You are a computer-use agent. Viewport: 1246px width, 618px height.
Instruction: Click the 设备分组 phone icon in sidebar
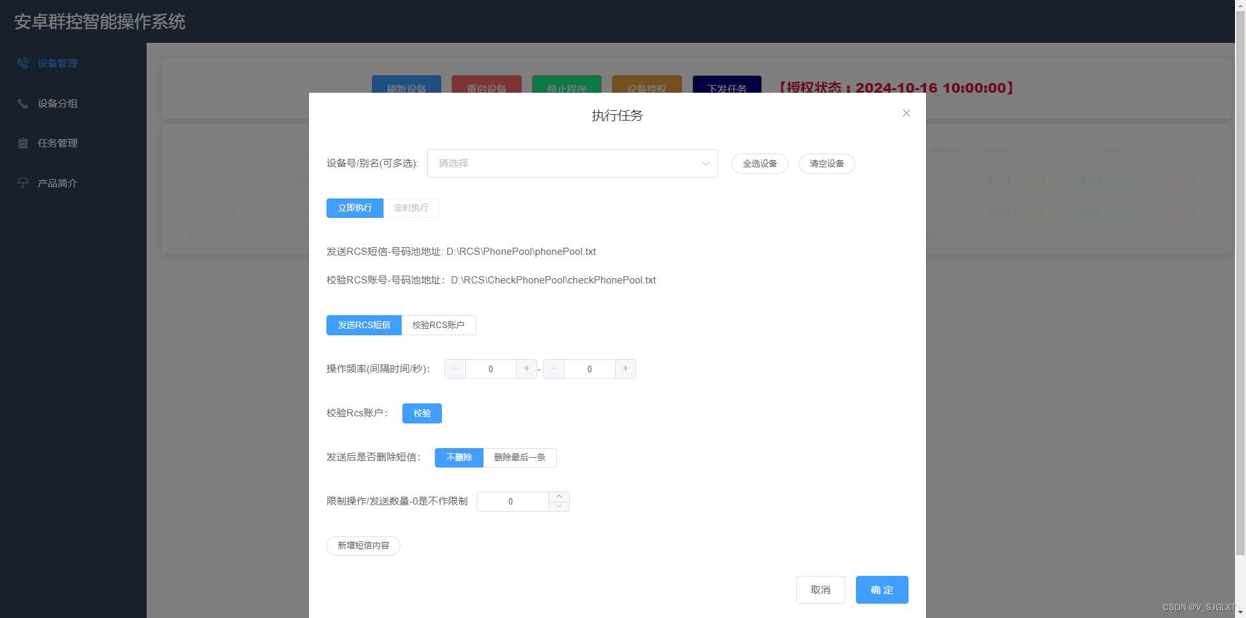(23, 103)
